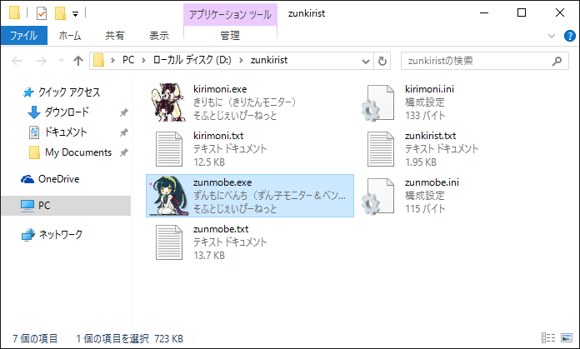Screen dimensions: 580x349
Task: Select the kirimoni.txt document icon
Action: pos(169,149)
